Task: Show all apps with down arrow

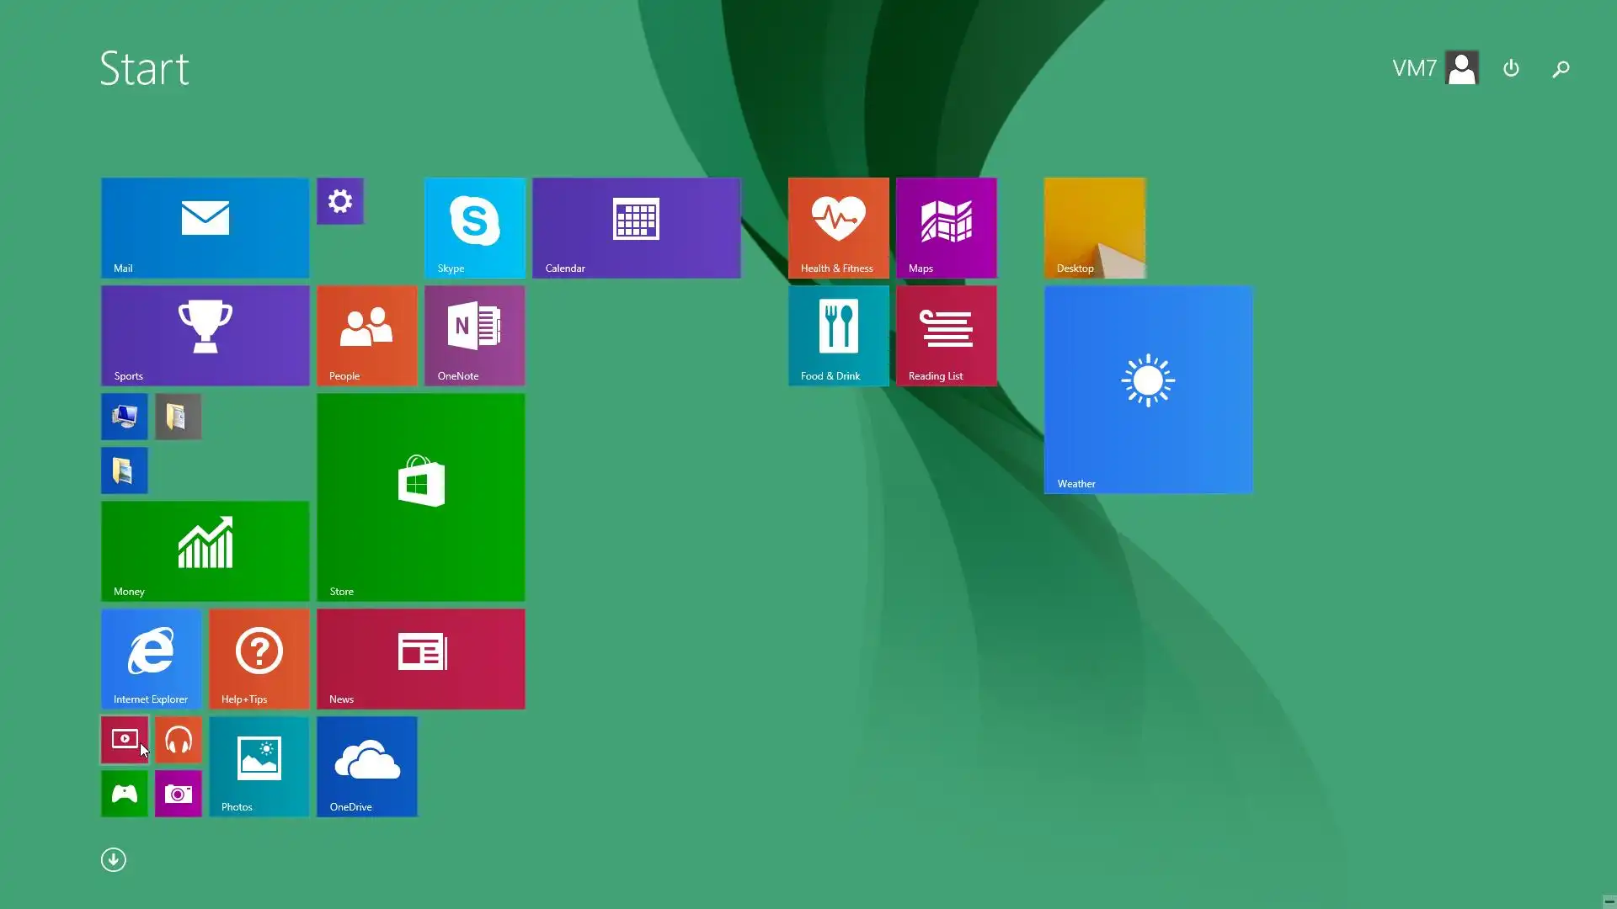Action: [x=114, y=859]
